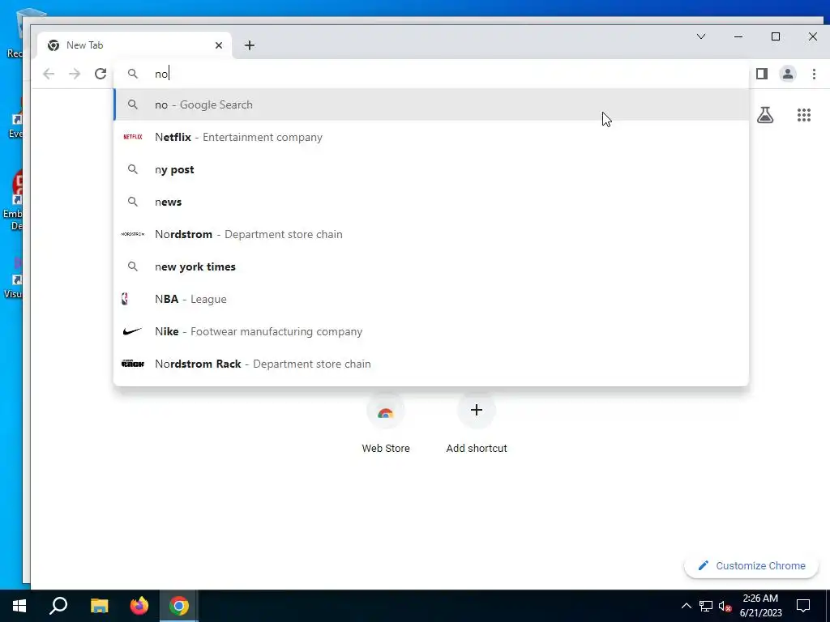The height and width of the screenshot is (622, 830).
Task: Click the Chrome back arrow
Action: (x=49, y=74)
